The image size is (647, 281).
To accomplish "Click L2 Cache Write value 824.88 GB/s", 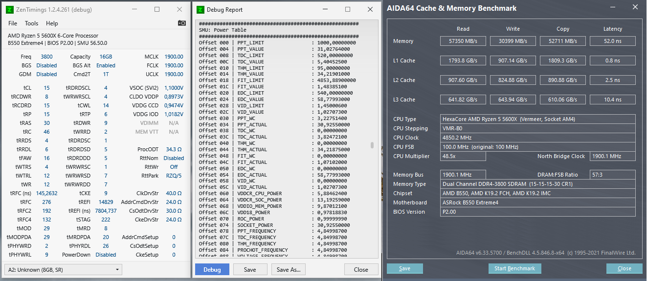I will click(513, 80).
